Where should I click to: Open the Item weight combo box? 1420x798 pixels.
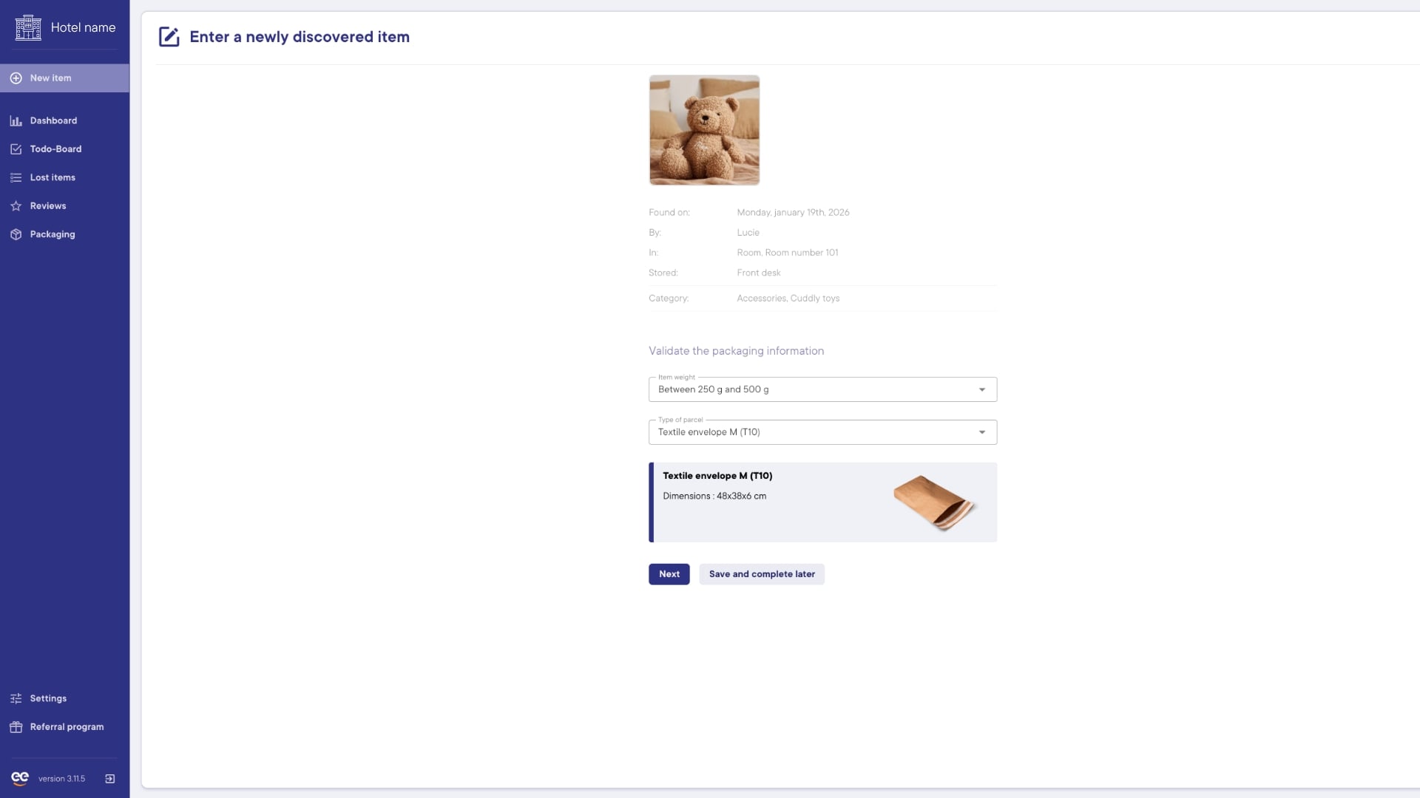814,390
